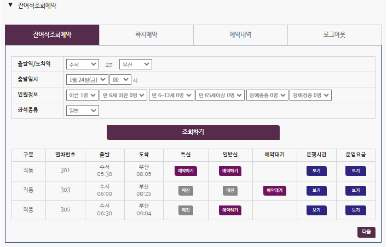This screenshot has width=387, height=247.
Task: Click the 08:25 arrival time
Action: click(x=143, y=194)
